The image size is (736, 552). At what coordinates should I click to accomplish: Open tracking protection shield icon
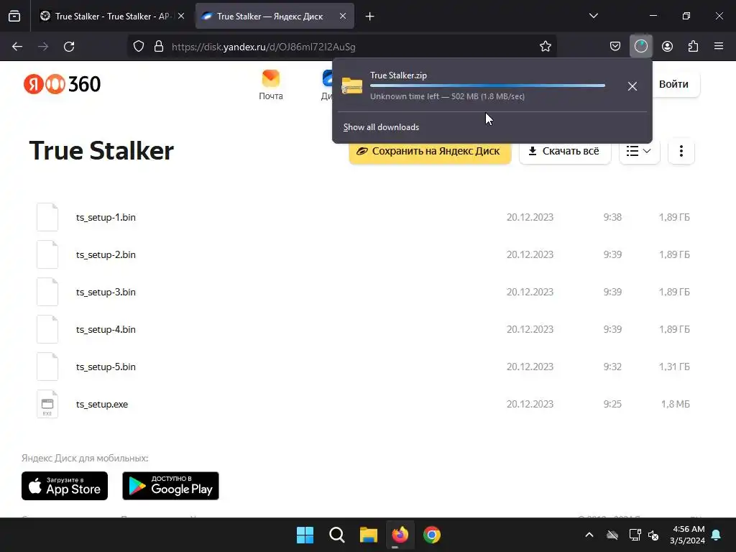click(x=139, y=47)
